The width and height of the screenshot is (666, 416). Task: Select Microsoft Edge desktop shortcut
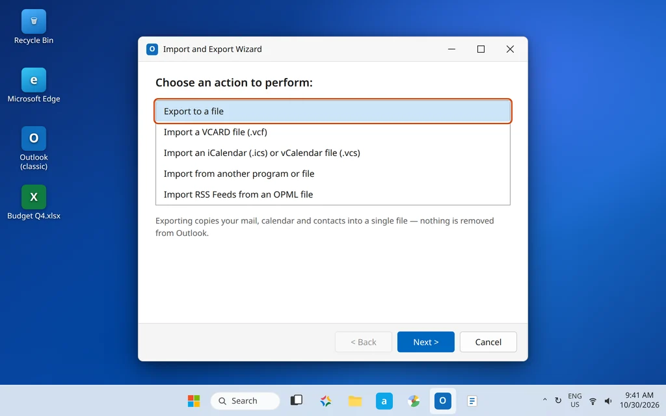point(34,85)
